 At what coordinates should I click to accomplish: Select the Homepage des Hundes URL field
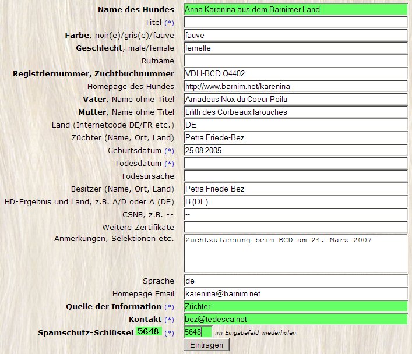point(295,87)
